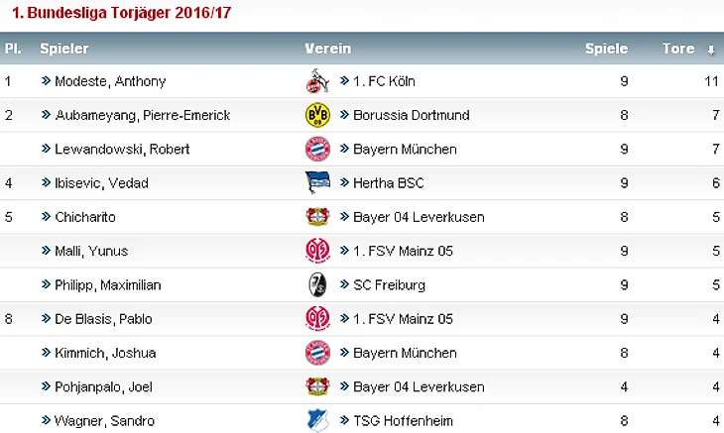The image size is (724, 433).
Task: Sort by the Verein column header
Action: 328,49
